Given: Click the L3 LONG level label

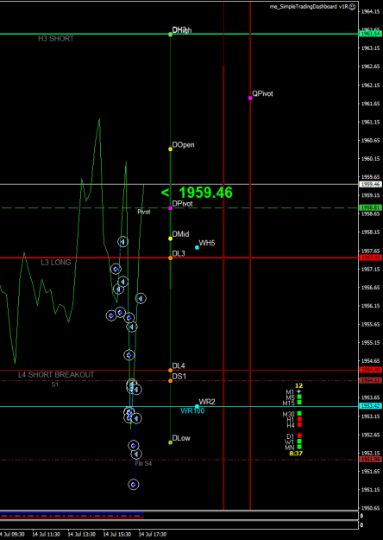Looking at the screenshot, I should point(56,263).
